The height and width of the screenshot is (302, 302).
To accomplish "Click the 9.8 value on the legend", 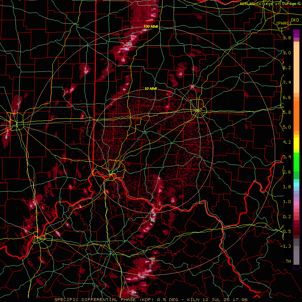I will 287,38.
